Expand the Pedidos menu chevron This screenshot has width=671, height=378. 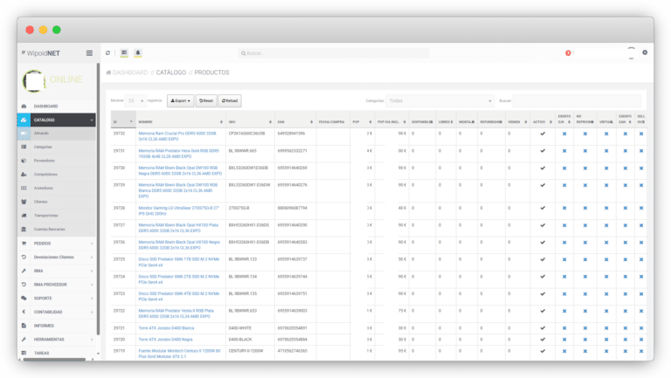tap(92, 244)
